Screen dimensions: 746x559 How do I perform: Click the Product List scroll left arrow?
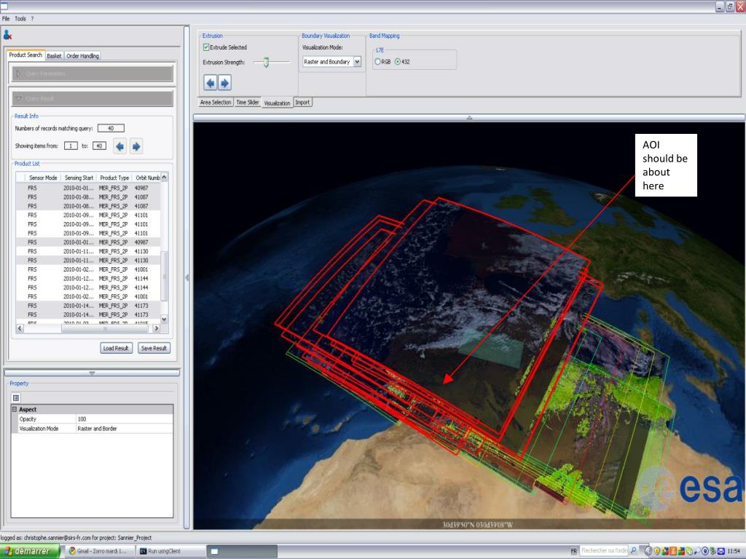20,328
